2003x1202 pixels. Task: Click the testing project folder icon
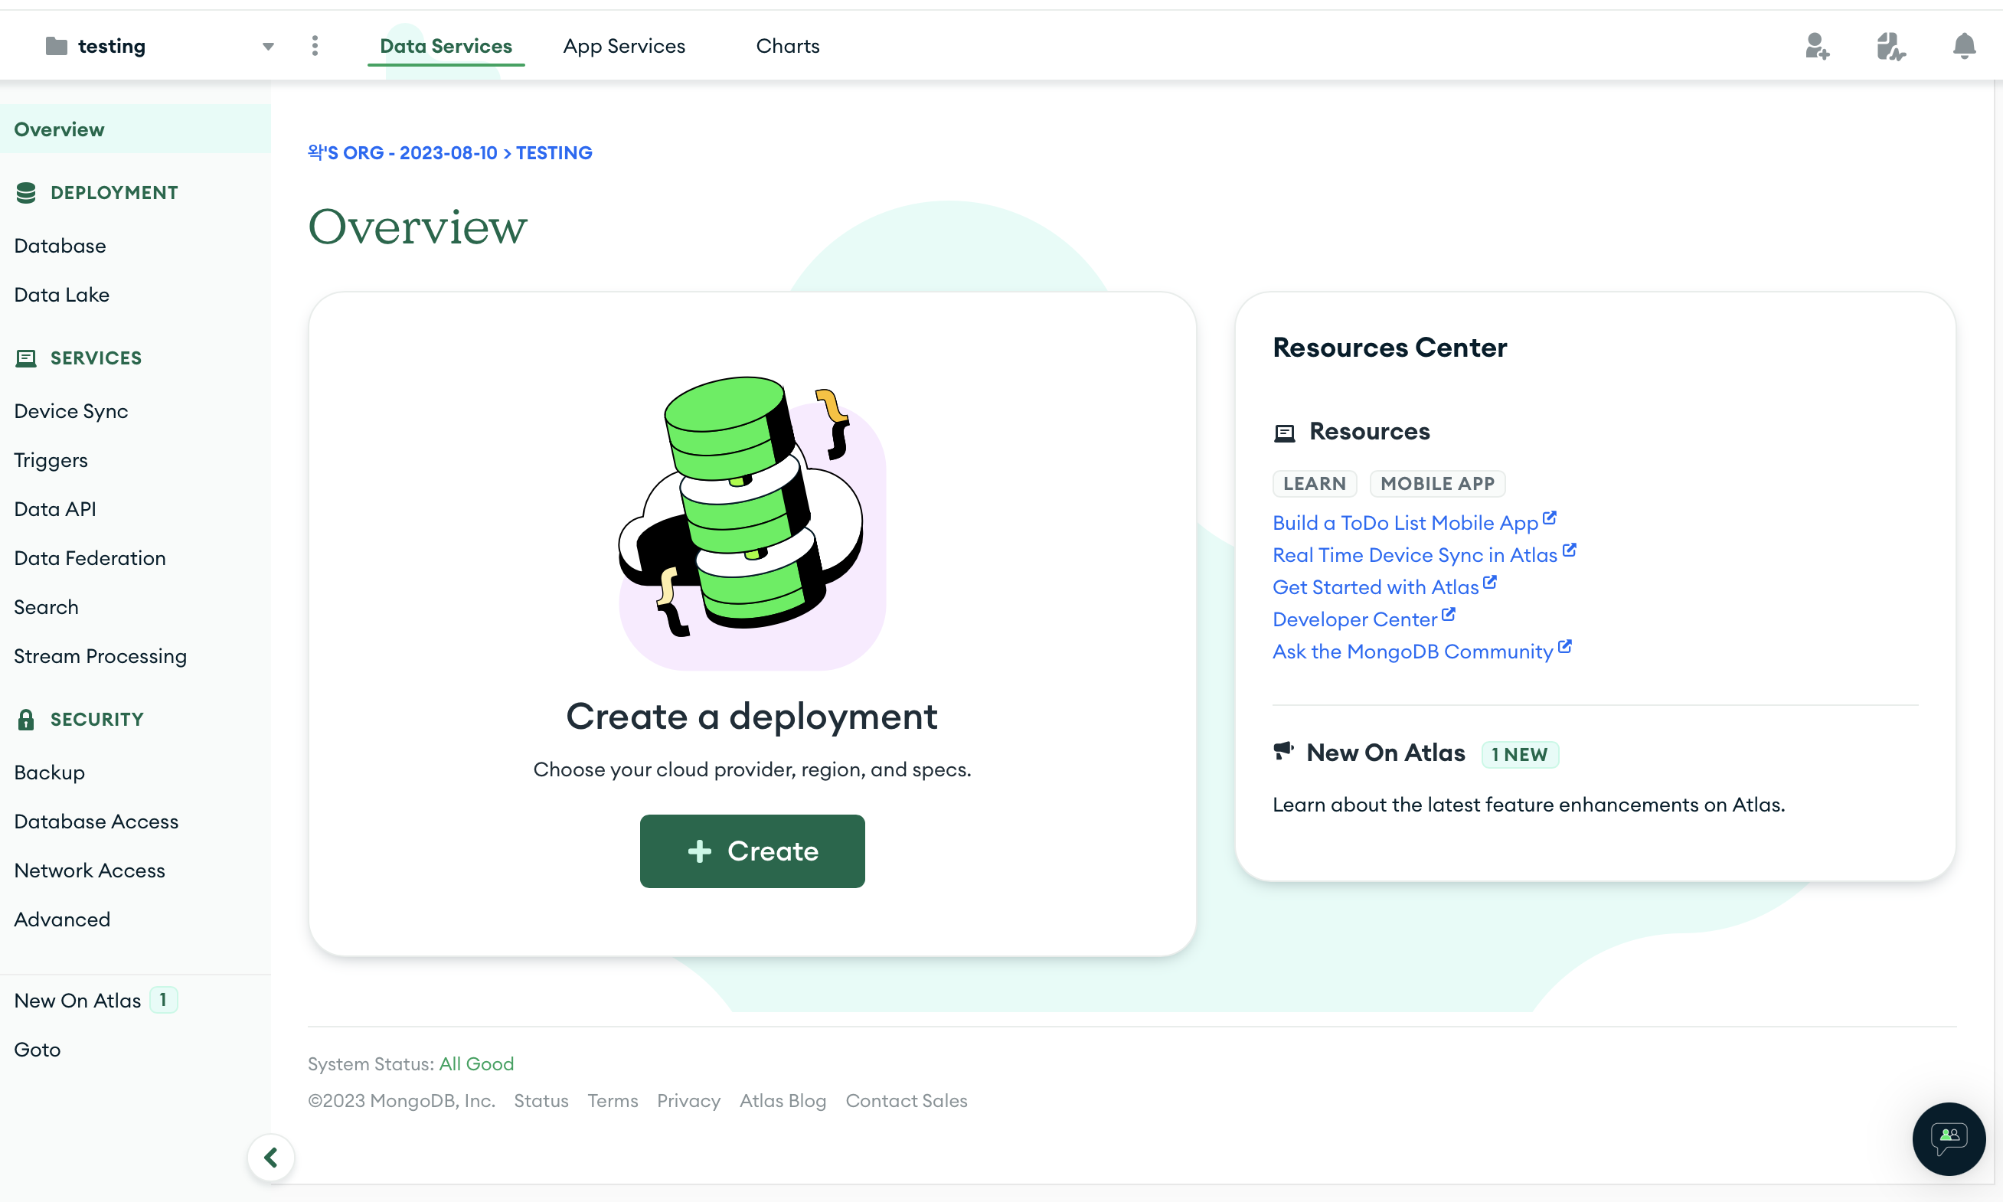[57, 46]
